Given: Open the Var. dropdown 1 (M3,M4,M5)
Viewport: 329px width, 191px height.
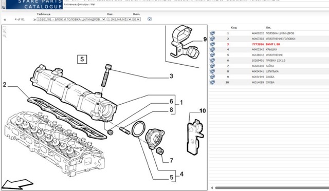Looking at the screenshot, I should [119, 19].
